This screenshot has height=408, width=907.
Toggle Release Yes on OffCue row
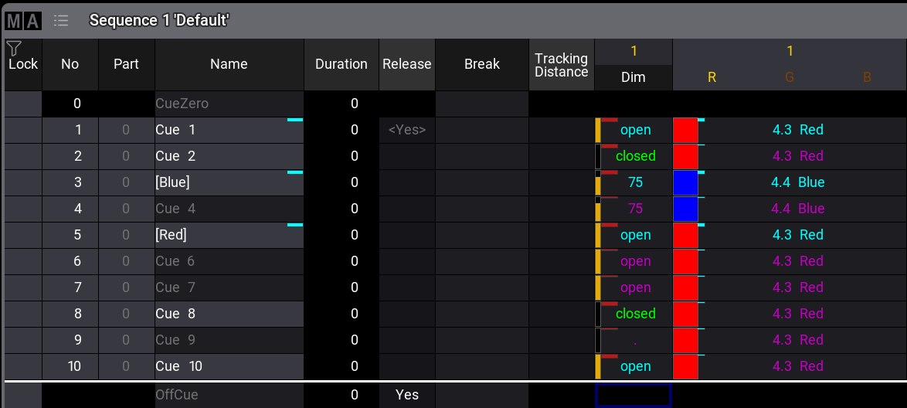tap(406, 395)
